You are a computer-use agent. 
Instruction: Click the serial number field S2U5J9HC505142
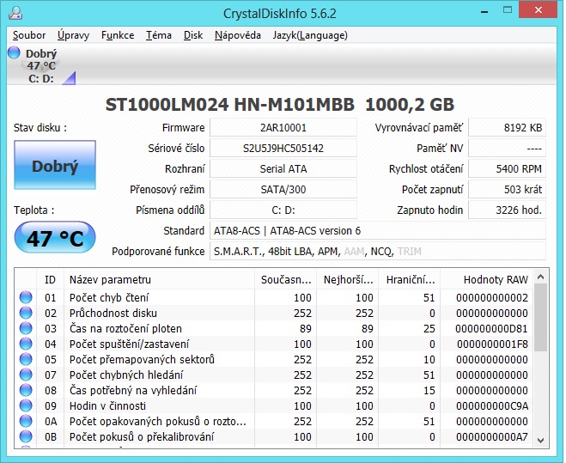point(283,148)
